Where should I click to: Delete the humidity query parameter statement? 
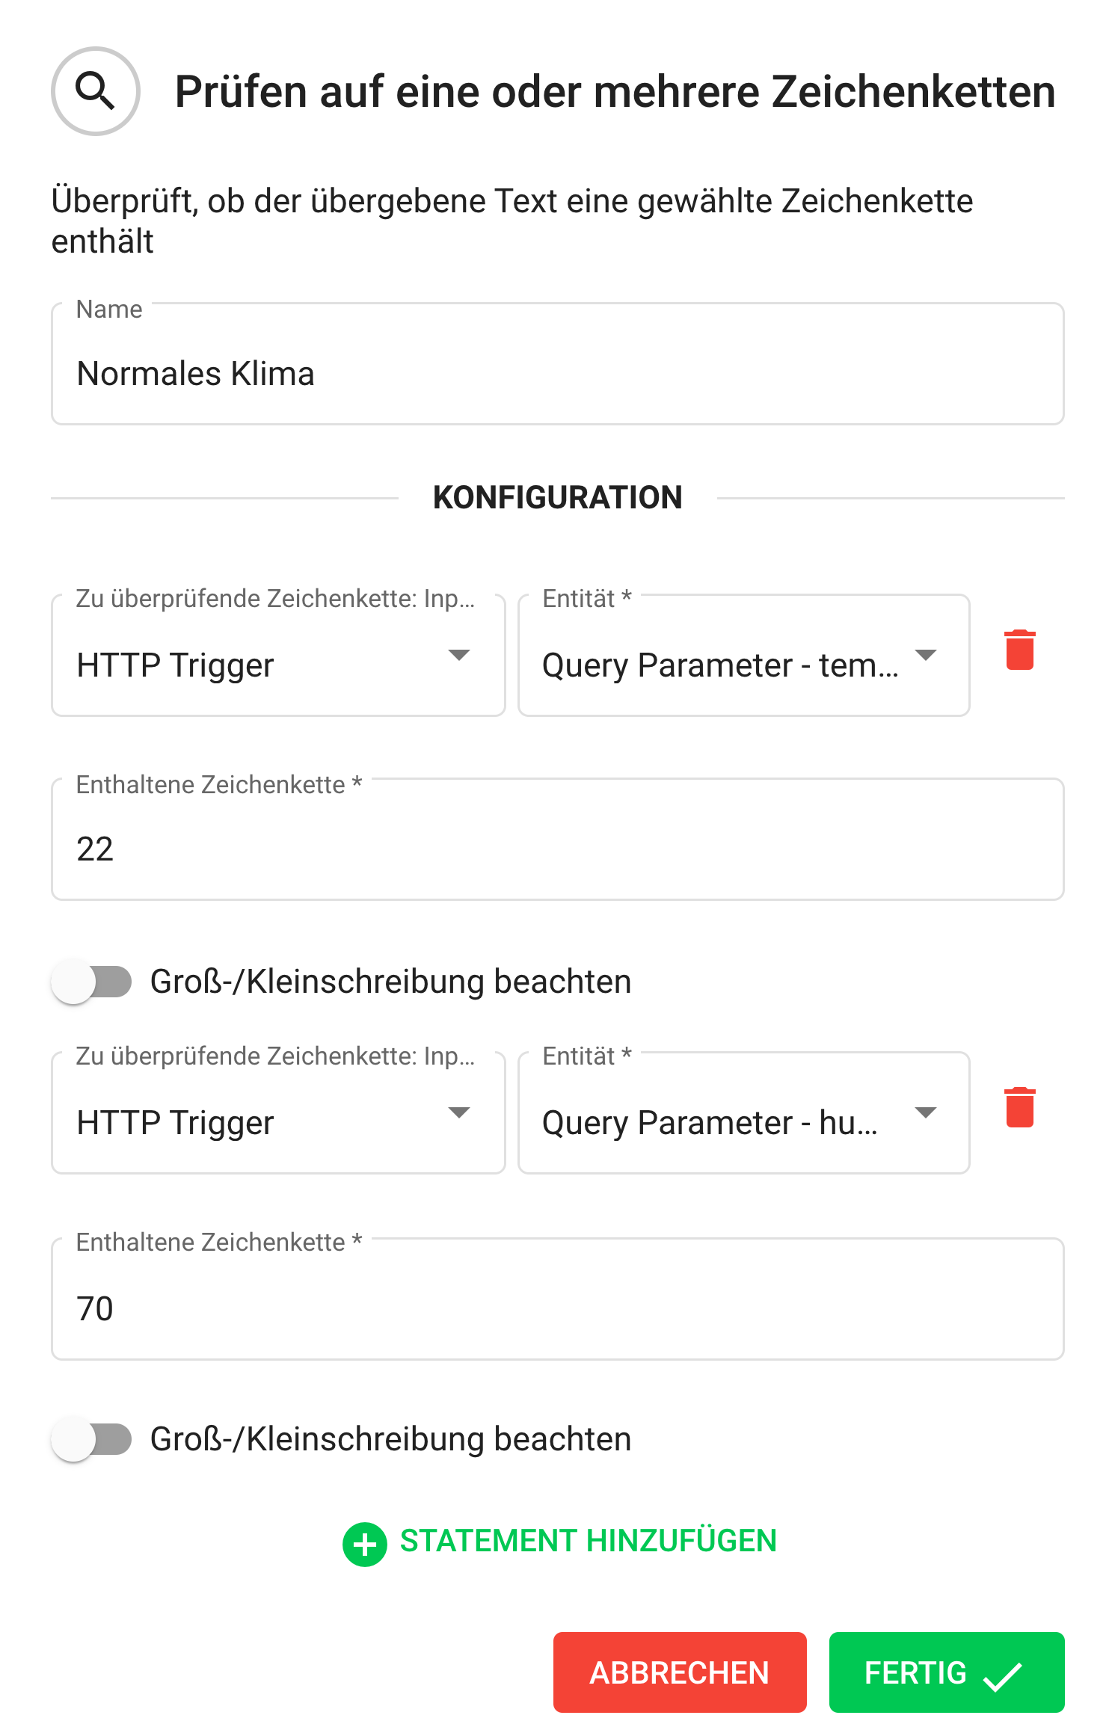(1019, 1107)
